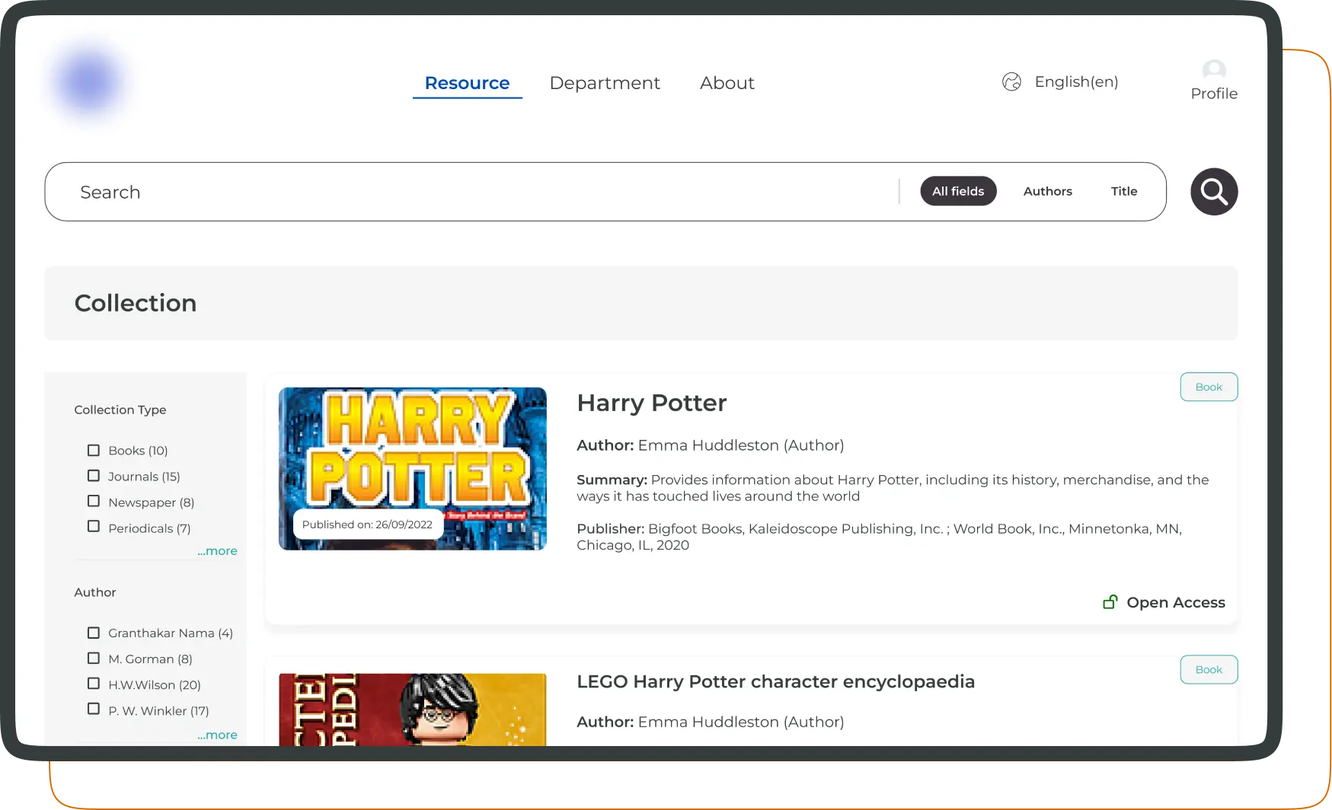Check the Periodicals (7) filter
Viewport: 1332px width, 810px height.
pyautogui.click(x=94, y=526)
